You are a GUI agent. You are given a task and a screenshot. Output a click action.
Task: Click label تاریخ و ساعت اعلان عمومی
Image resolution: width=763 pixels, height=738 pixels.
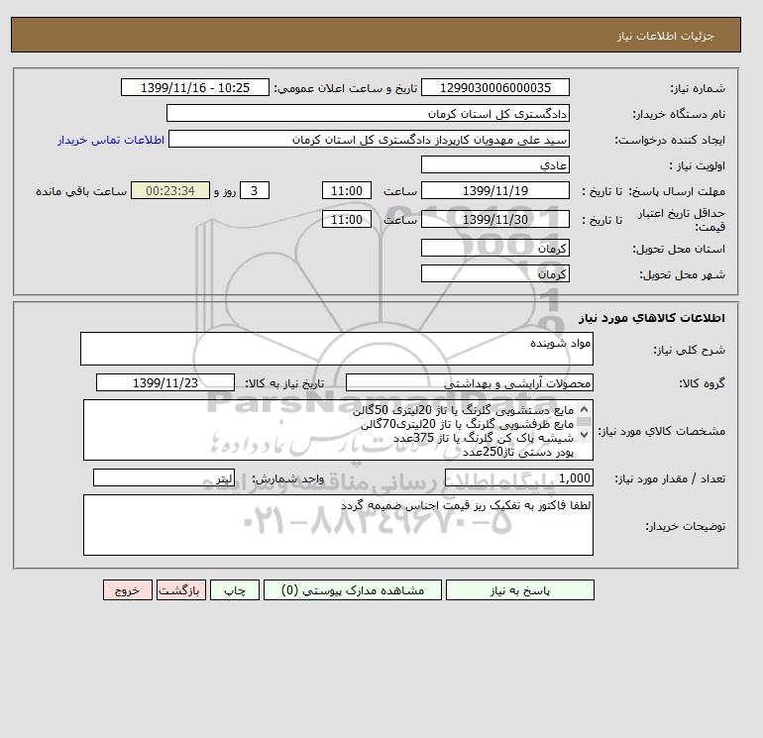click(346, 88)
